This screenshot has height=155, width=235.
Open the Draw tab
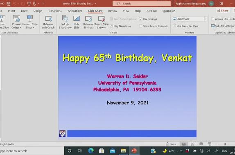tap(24, 11)
